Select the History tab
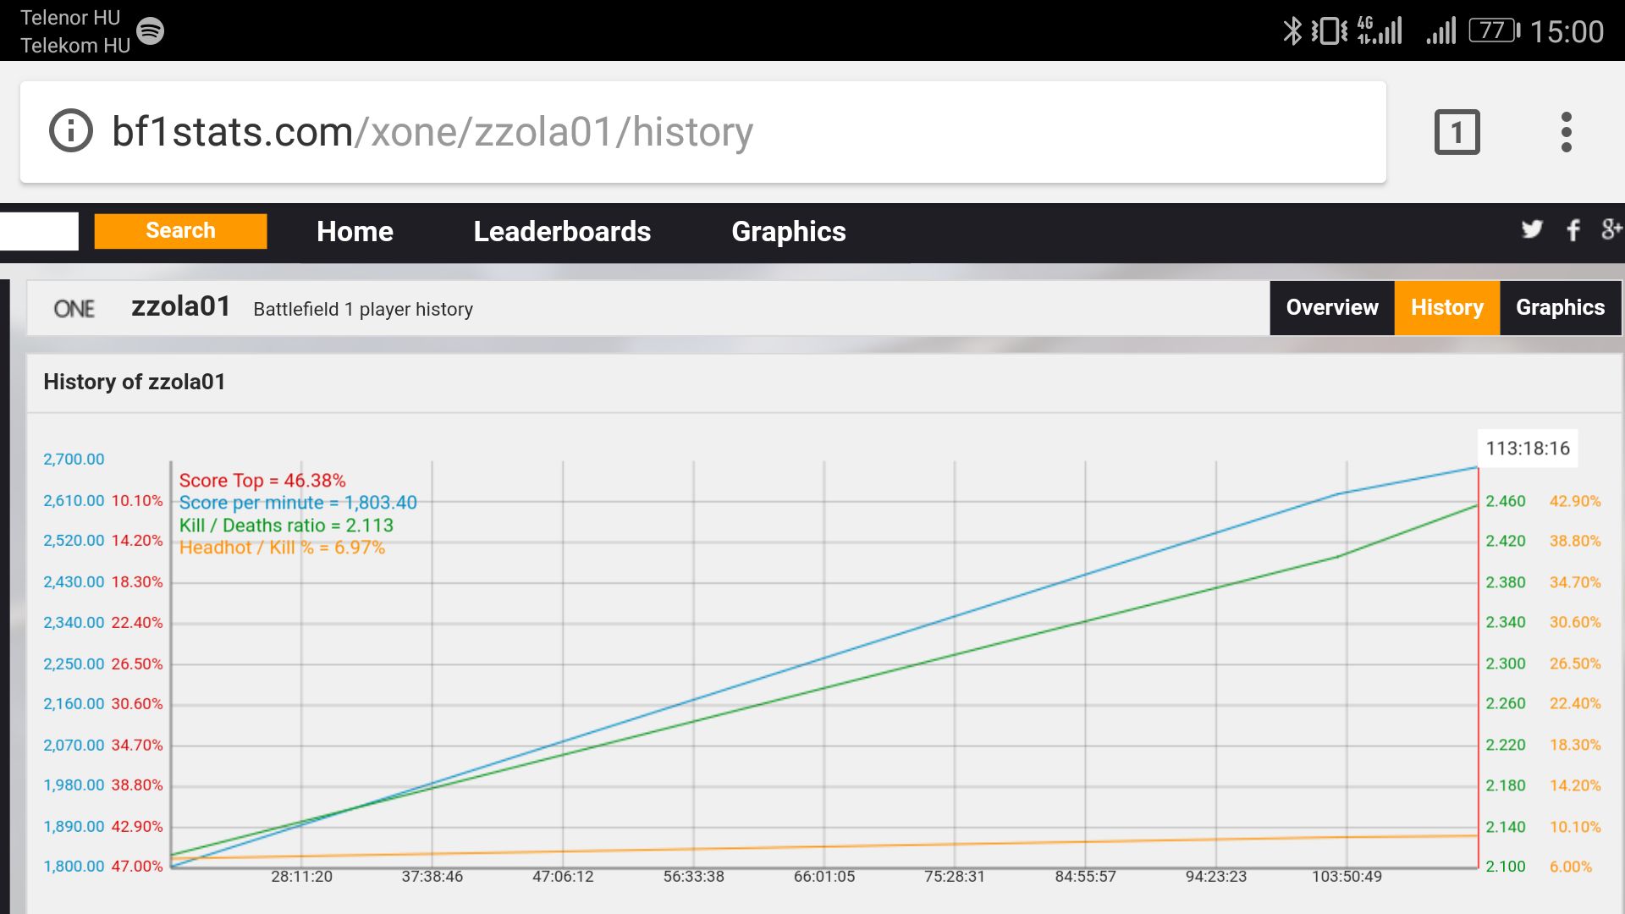This screenshot has width=1625, height=914. pos(1446,308)
